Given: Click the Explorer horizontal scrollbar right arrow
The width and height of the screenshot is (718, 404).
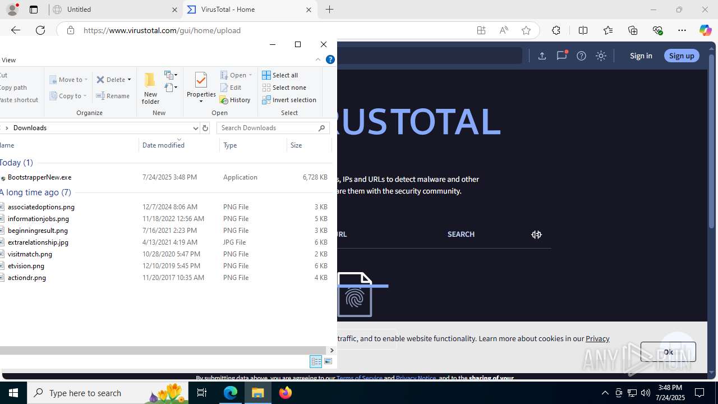Looking at the screenshot, I should tap(332, 351).
